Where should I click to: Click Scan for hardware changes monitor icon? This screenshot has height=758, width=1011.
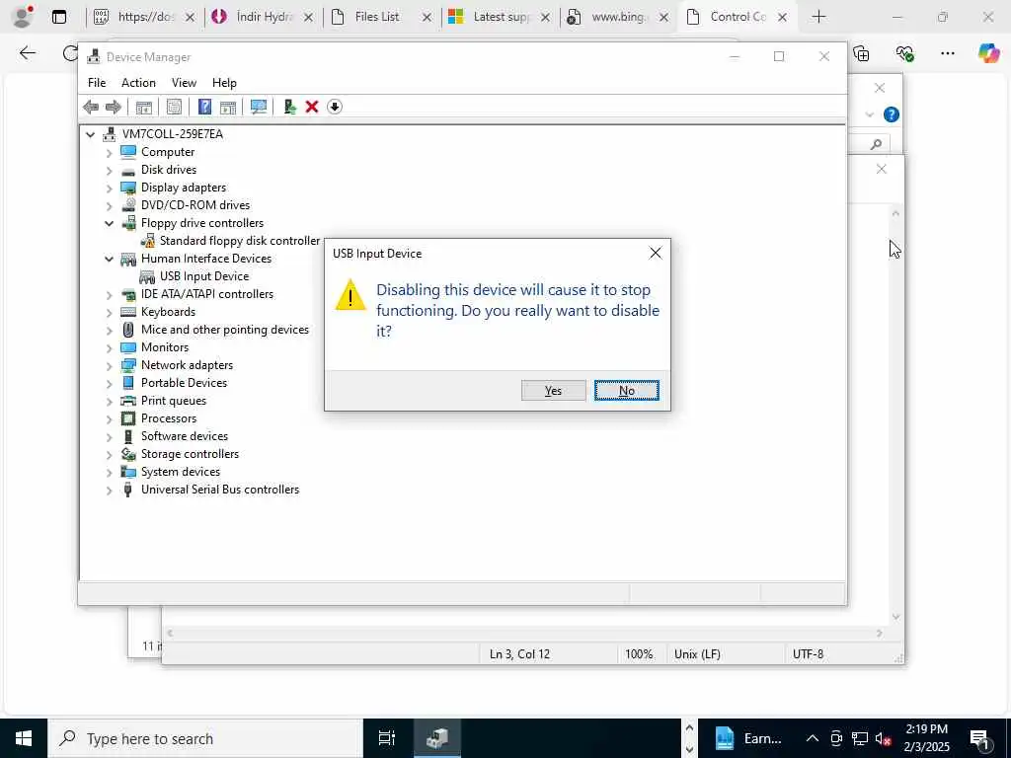point(259,107)
